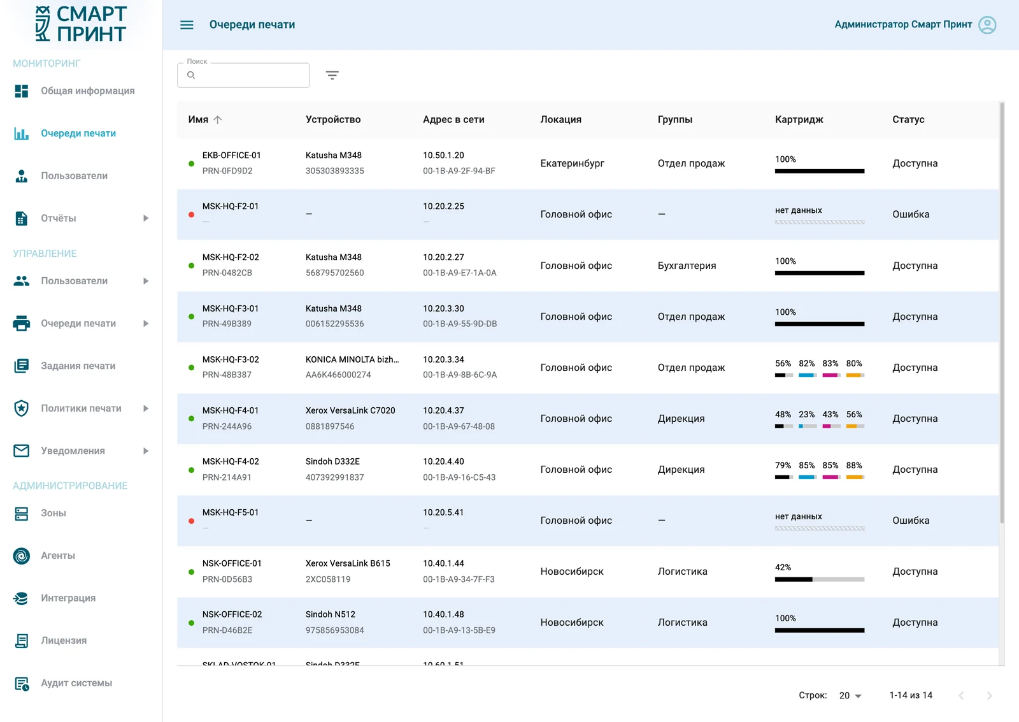
Task: Expand the management Пользователи submenu arrow
Action: [x=146, y=281]
